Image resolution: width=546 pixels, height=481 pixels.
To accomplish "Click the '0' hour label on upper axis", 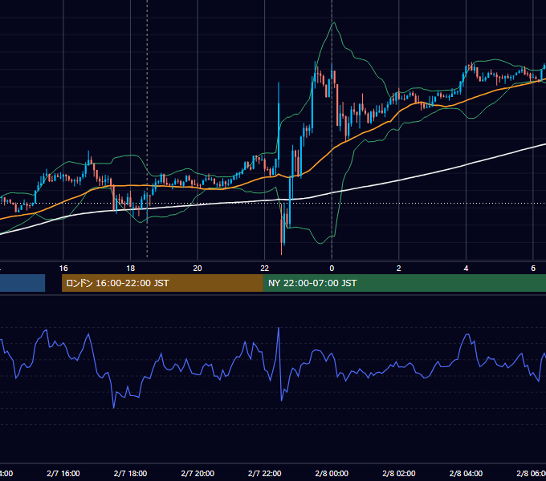I will pyautogui.click(x=332, y=269).
